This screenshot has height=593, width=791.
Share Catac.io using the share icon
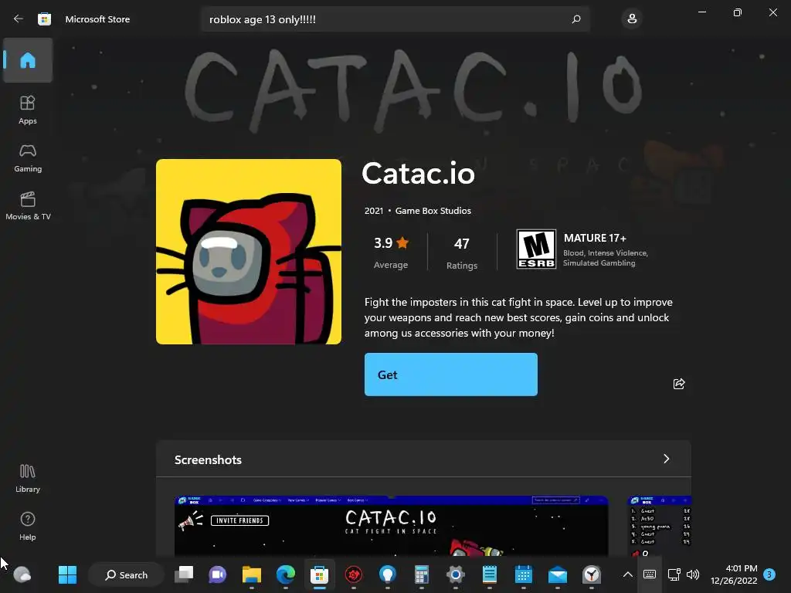(679, 384)
